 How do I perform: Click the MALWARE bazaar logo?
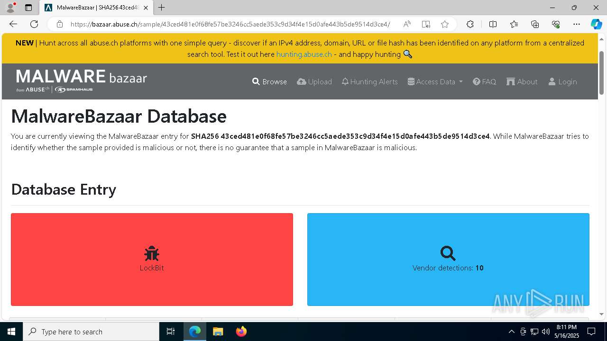[82, 81]
